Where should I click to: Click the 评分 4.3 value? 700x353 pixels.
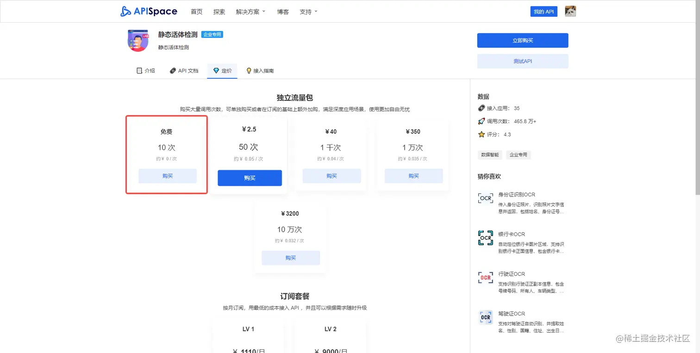[x=507, y=134]
